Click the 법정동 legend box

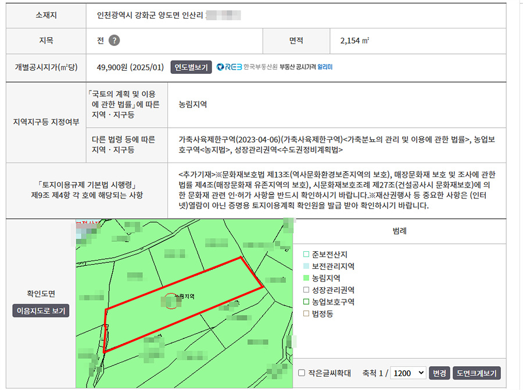pyautogui.click(x=306, y=314)
